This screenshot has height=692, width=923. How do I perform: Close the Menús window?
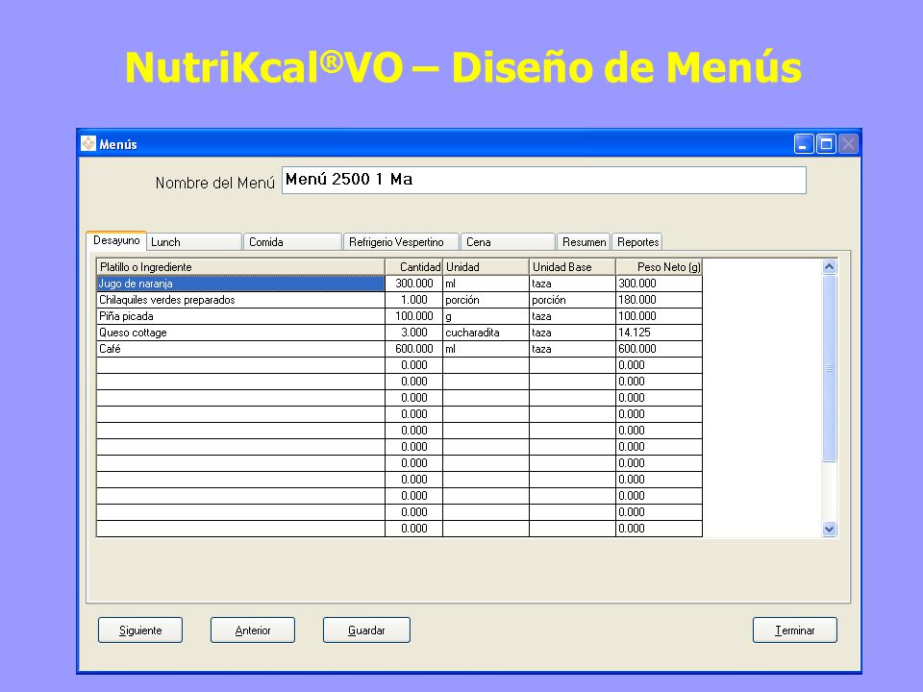848,143
